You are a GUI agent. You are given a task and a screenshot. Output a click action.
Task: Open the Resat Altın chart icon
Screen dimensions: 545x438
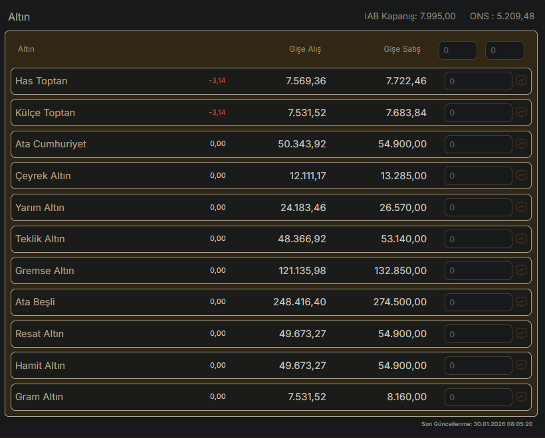pos(522,334)
